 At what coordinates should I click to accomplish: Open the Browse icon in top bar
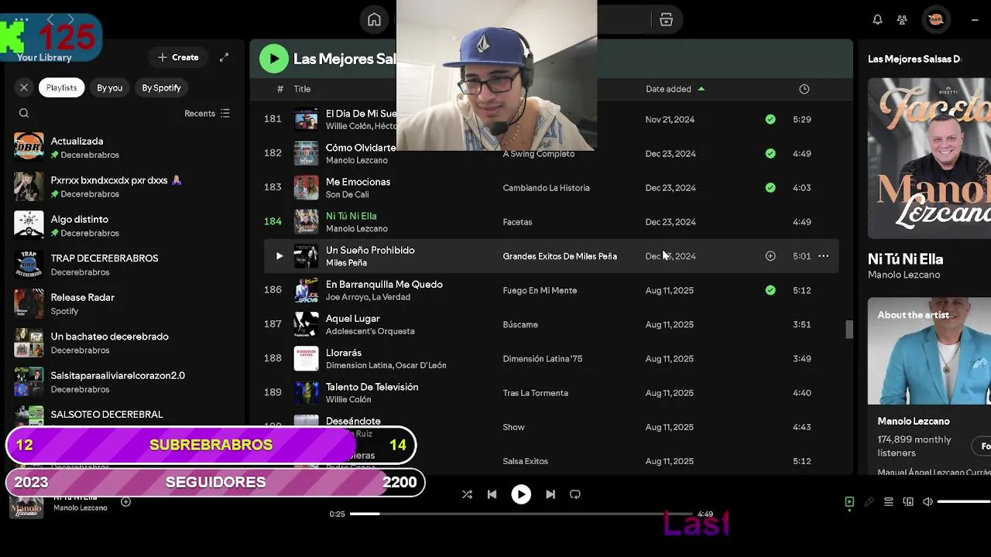pyautogui.click(x=666, y=20)
